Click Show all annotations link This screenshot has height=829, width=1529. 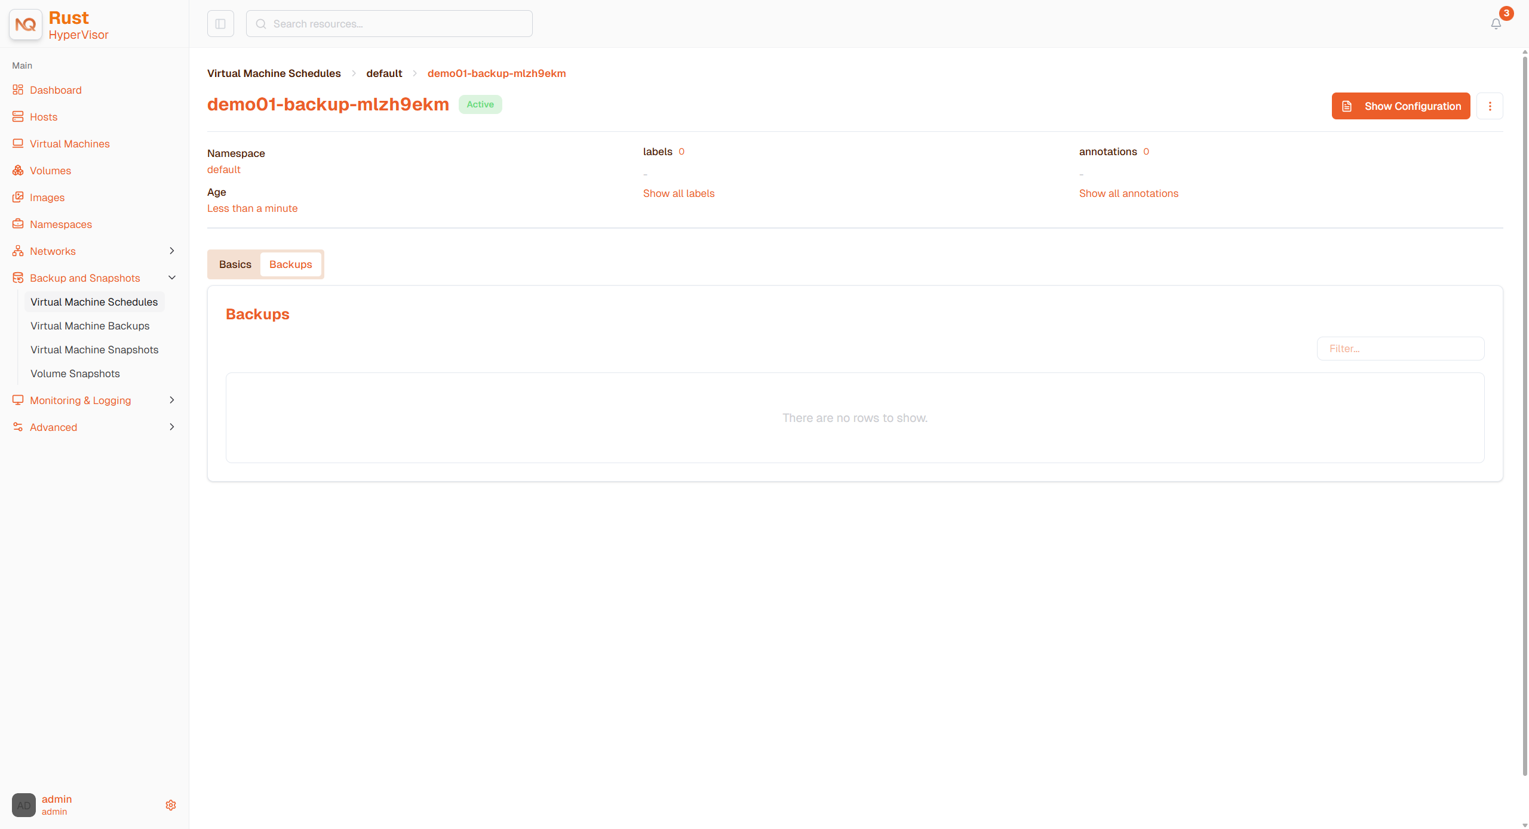pos(1129,193)
